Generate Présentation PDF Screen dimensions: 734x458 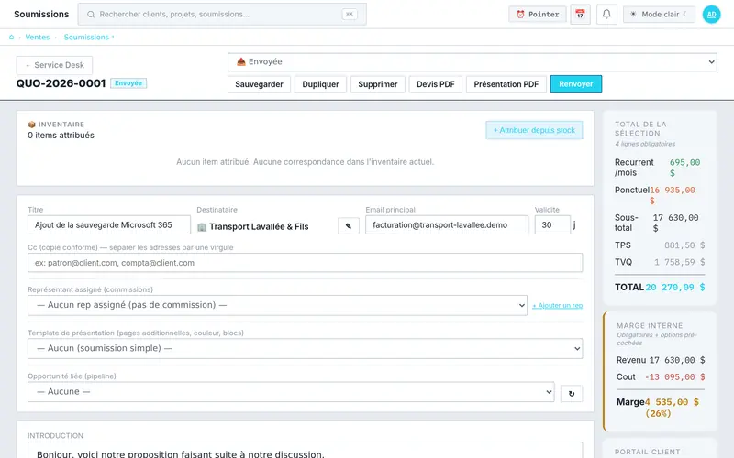point(506,84)
